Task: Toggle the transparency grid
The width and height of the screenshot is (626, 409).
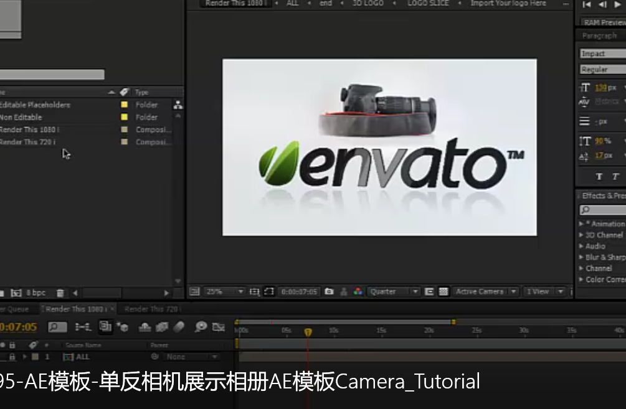Action: click(443, 292)
